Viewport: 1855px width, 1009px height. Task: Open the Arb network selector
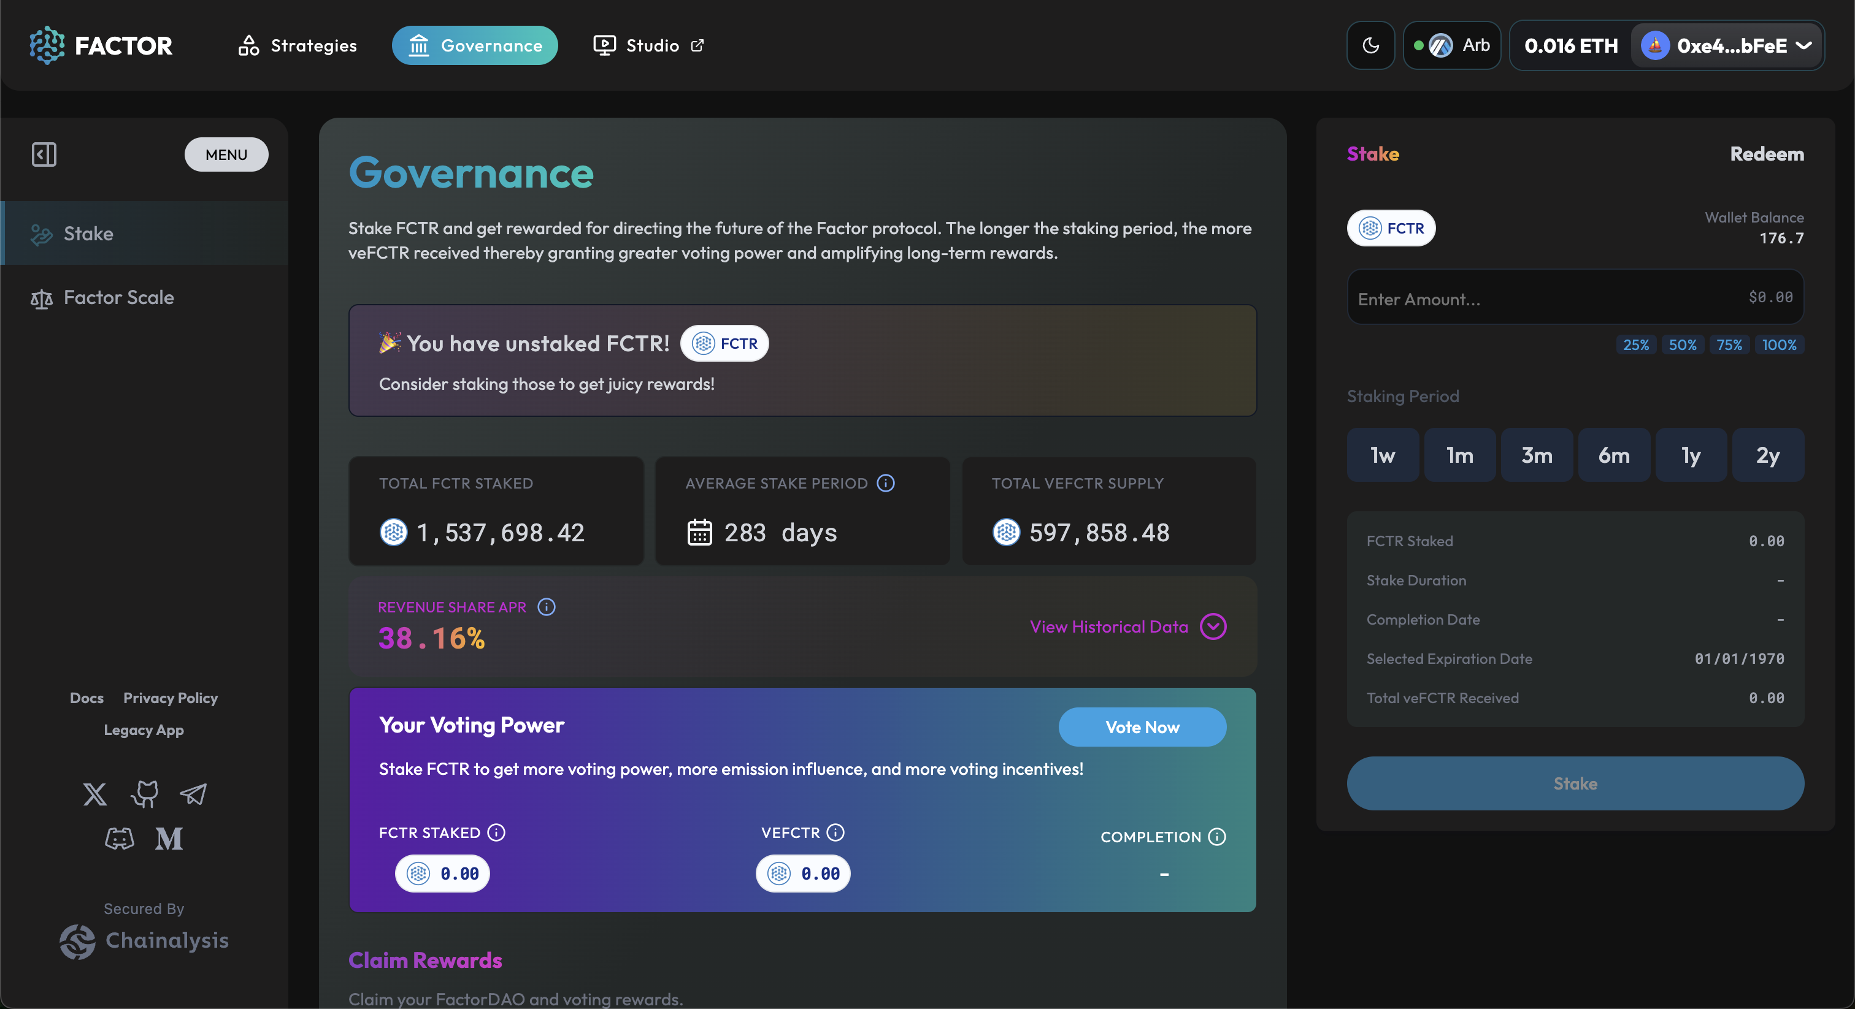pyautogui.click(x=1452, y=45)
